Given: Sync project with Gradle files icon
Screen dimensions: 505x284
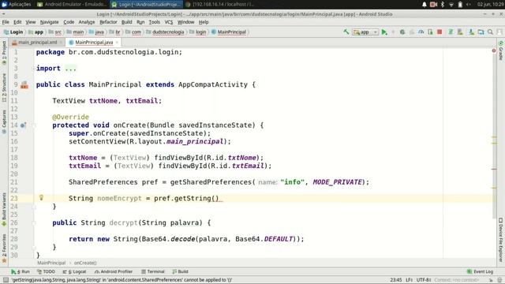Looking at the screenshot, I should (451, 32).
